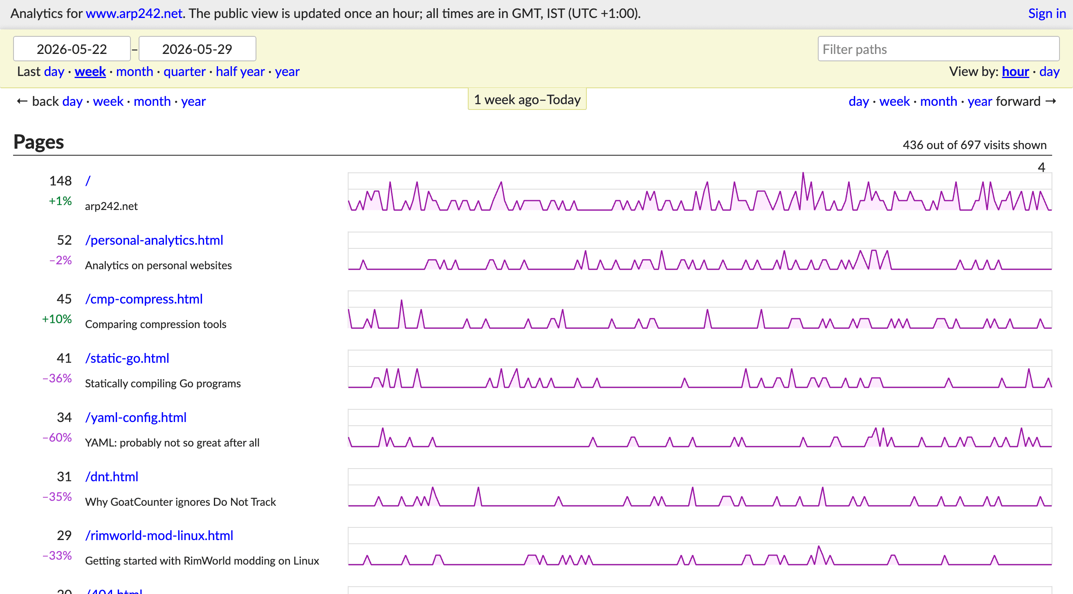Open /static-go.html page stats

(127, 358)
